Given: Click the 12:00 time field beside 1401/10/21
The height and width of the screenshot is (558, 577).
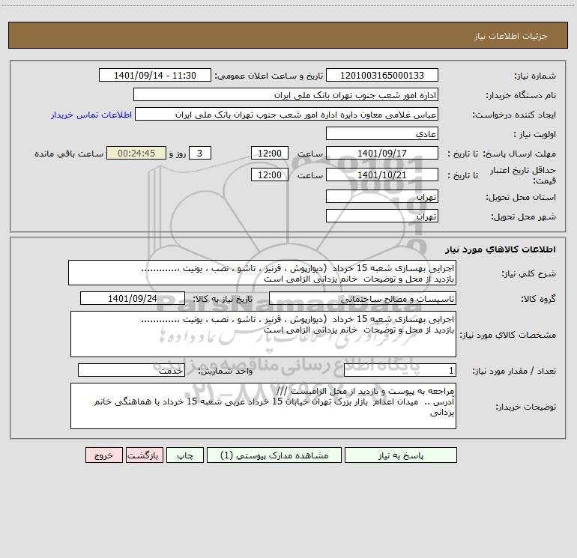Looking at the screenshot, I should [x=269, y=175].
